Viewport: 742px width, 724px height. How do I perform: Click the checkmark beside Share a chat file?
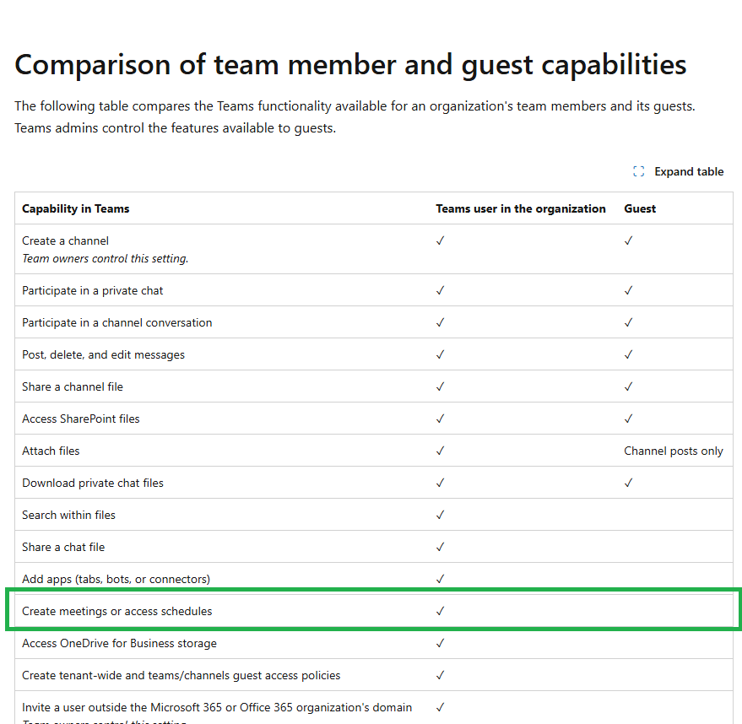click(440, 547)
